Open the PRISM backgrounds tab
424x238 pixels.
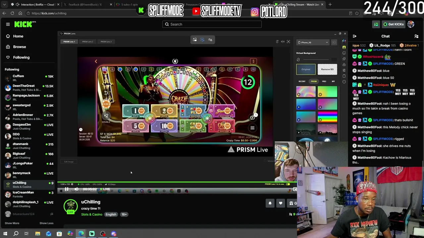314,81
